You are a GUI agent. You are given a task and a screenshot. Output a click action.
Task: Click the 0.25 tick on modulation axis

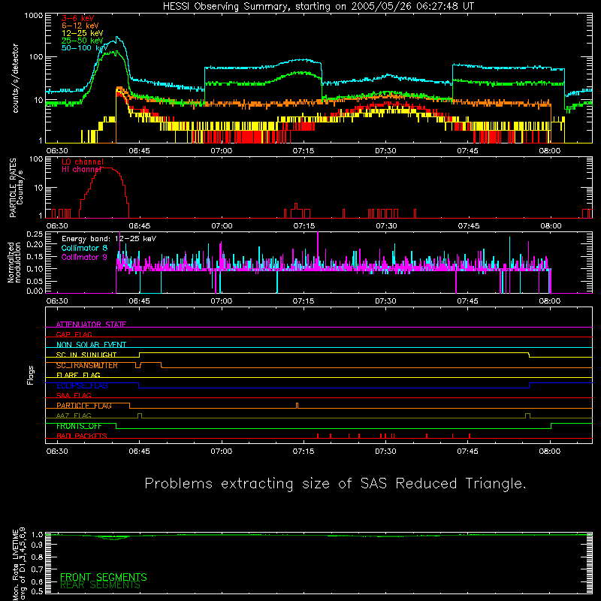[35, 234]
